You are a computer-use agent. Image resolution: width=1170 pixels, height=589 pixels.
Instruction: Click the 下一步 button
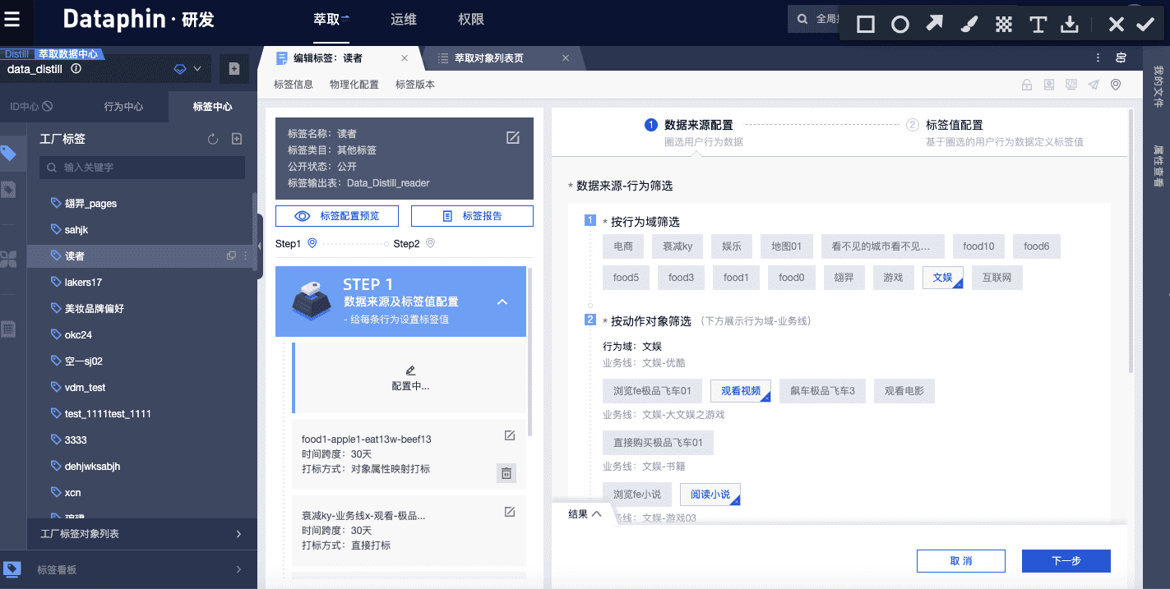tap(1066, 561)
